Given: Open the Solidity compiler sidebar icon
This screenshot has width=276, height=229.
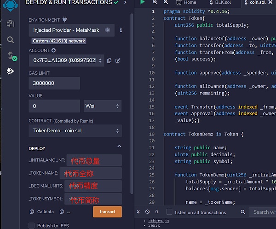Looking at the screenshot, I should [10, 56].
